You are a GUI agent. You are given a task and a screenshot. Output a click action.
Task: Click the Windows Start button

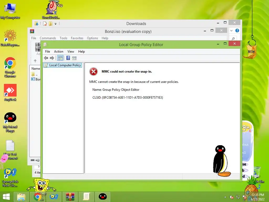point(6,197)
